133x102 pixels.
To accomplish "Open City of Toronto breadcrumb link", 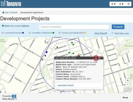I will [11, 12].
